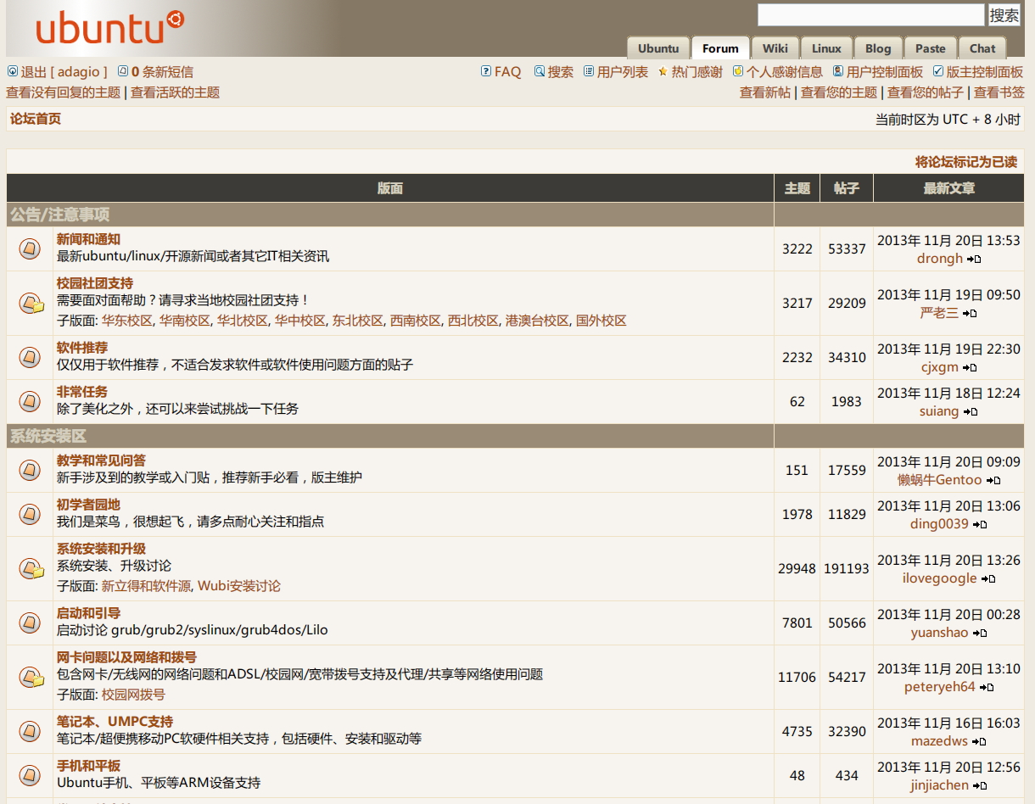This screenshot has width=1035, height=804.
Task: Click the FAQ question mark icon
Action: (x=486, y=71)
